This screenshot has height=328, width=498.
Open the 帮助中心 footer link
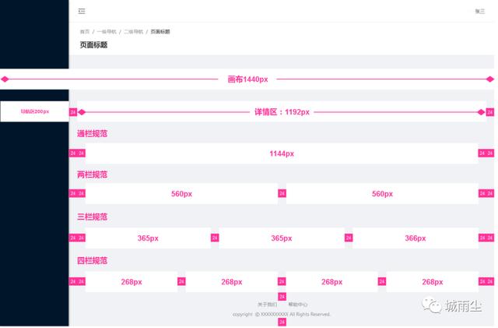[x=298, y=305]
